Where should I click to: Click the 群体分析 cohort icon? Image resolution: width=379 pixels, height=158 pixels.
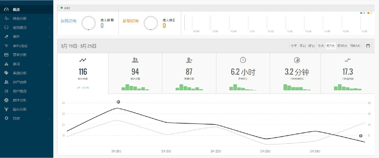(7, 100)
